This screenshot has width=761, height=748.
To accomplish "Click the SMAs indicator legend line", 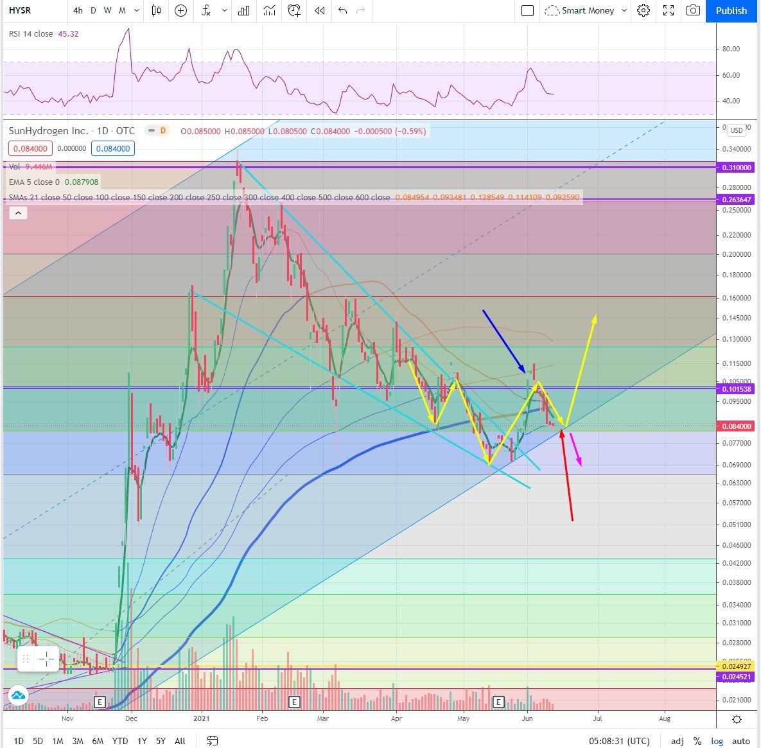I will pos(294,197).
